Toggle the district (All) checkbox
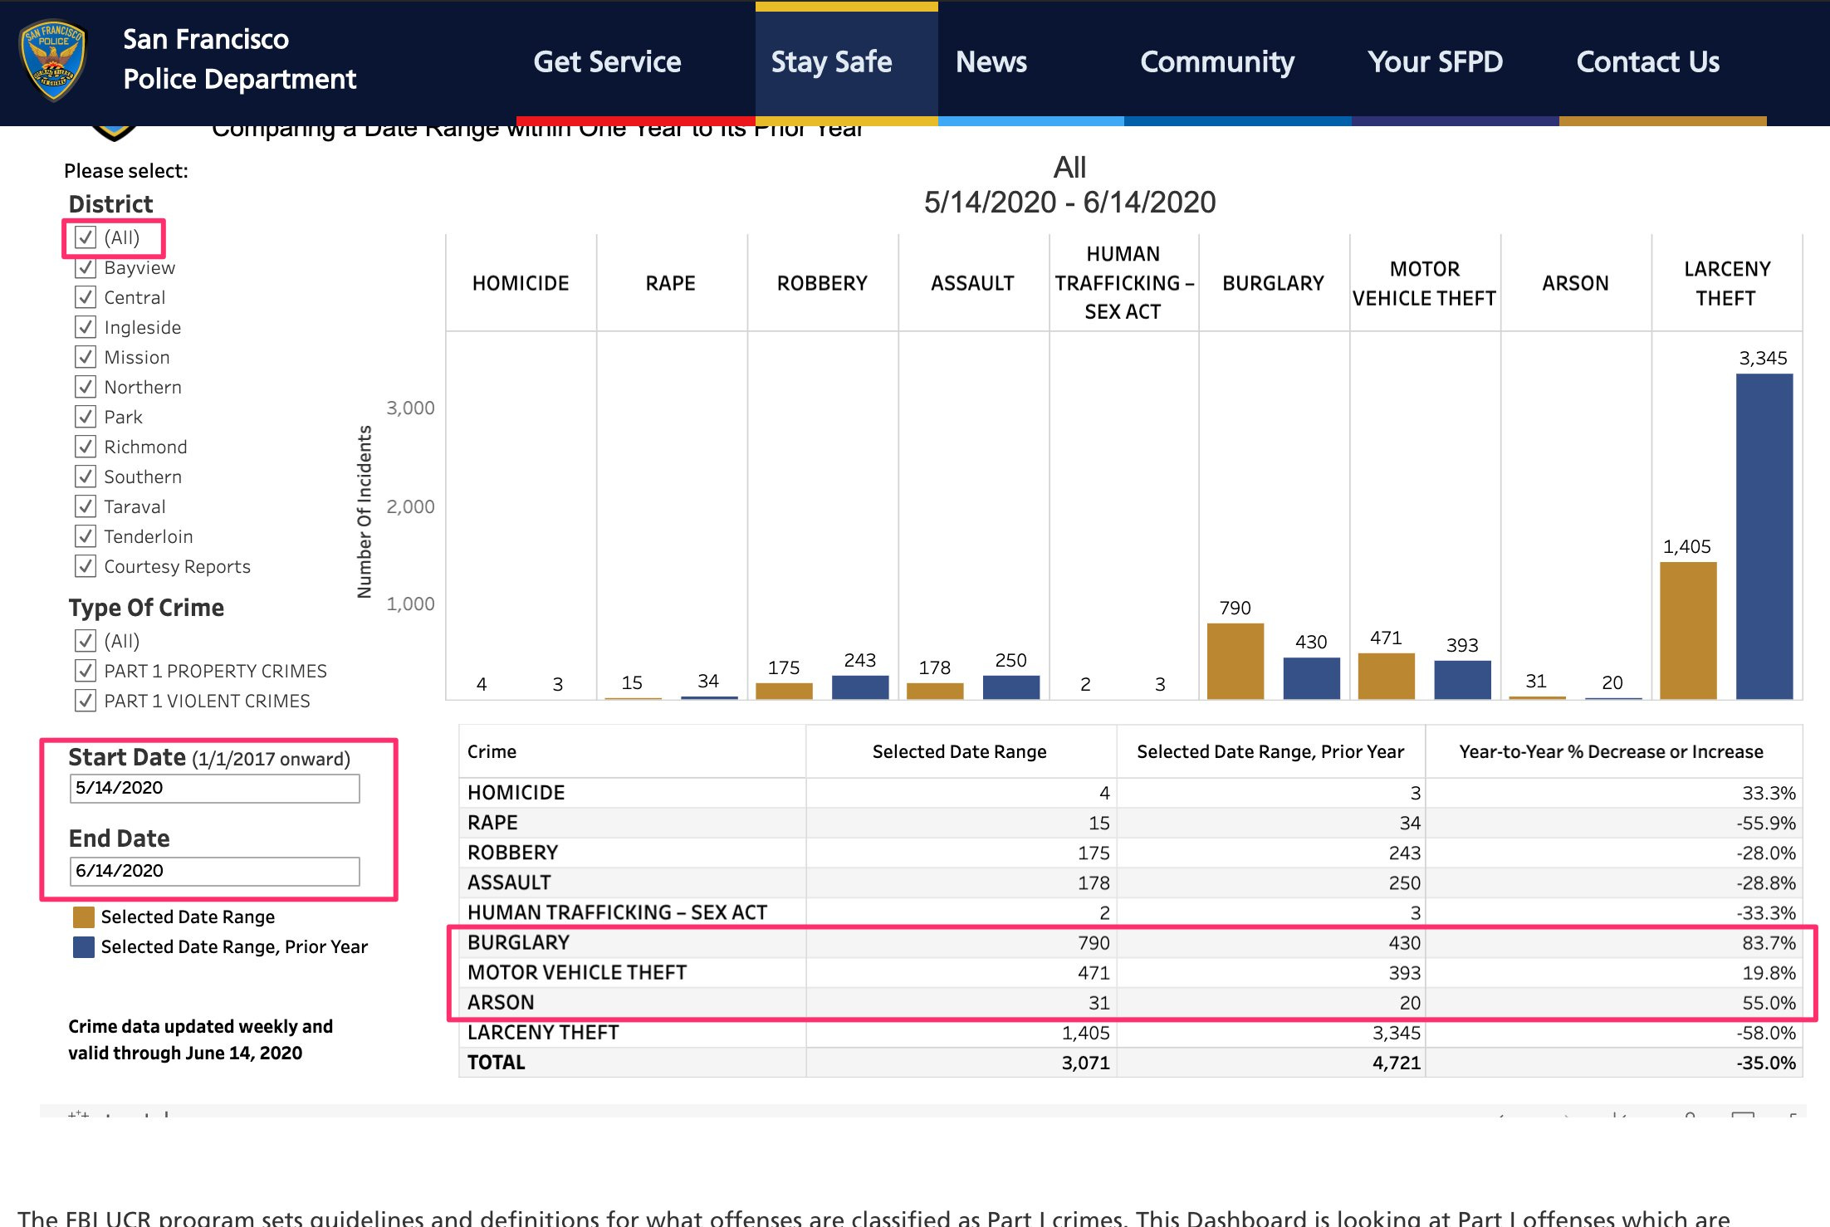Viewport: 1830px width, 1227px height. 85,237
